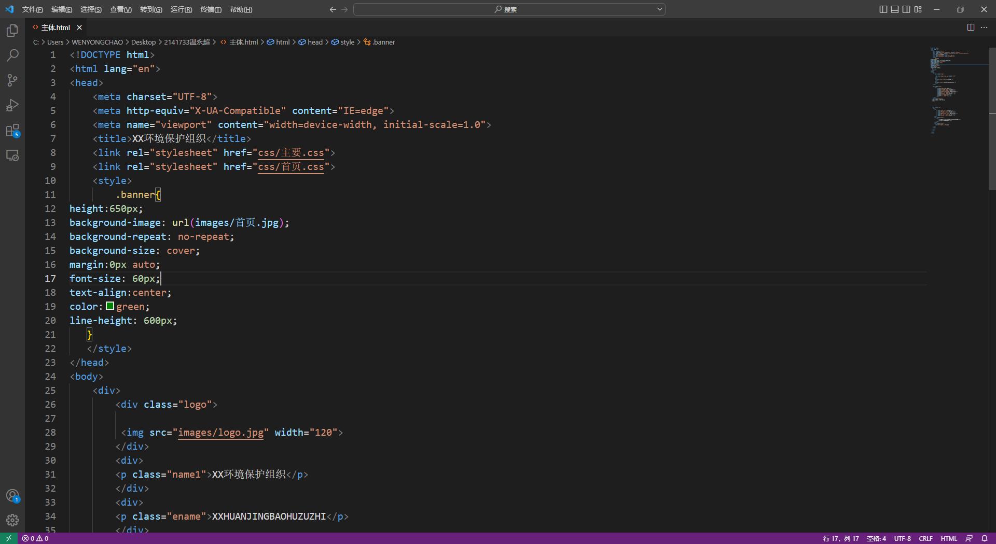
Task: Expand the command center search dropdown arrow
Action: click(x=660, y=9)
